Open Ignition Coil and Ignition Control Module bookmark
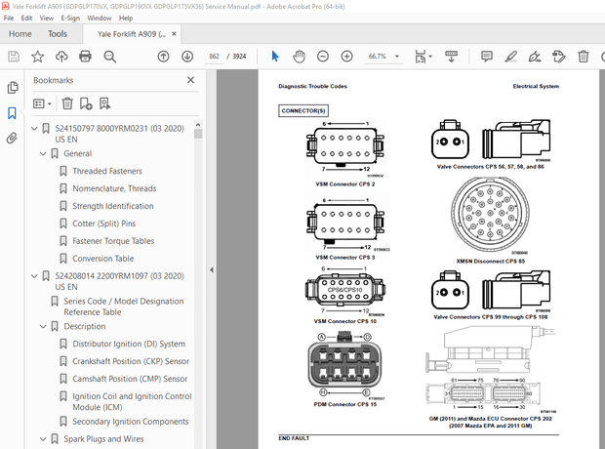The height and width of the screenshot is (449, 605). coord(132,402)
